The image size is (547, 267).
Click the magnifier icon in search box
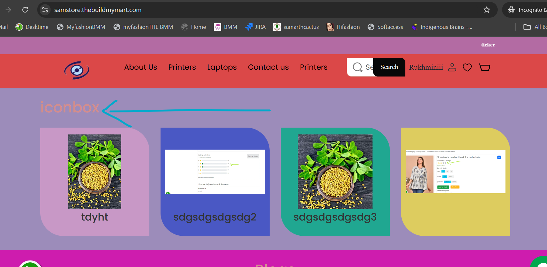[x=357, y=67]
